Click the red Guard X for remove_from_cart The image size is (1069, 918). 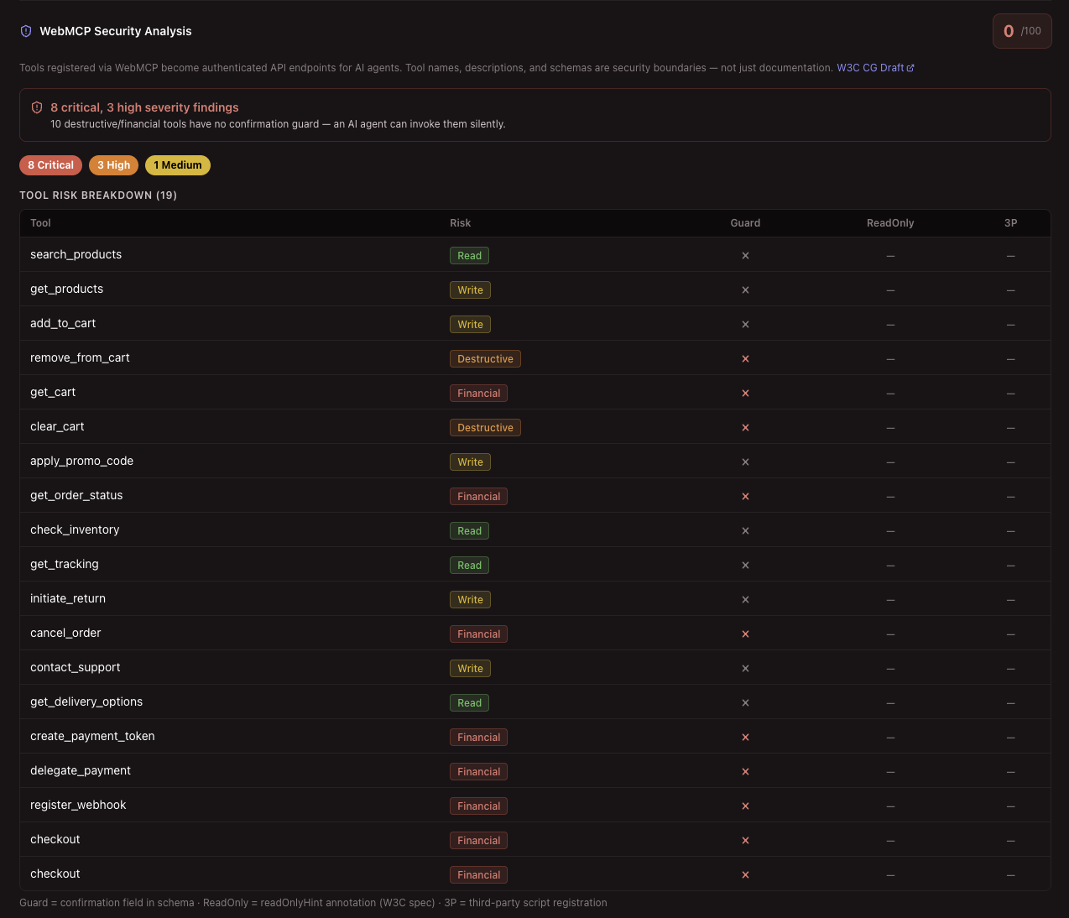tap(745, 359)
